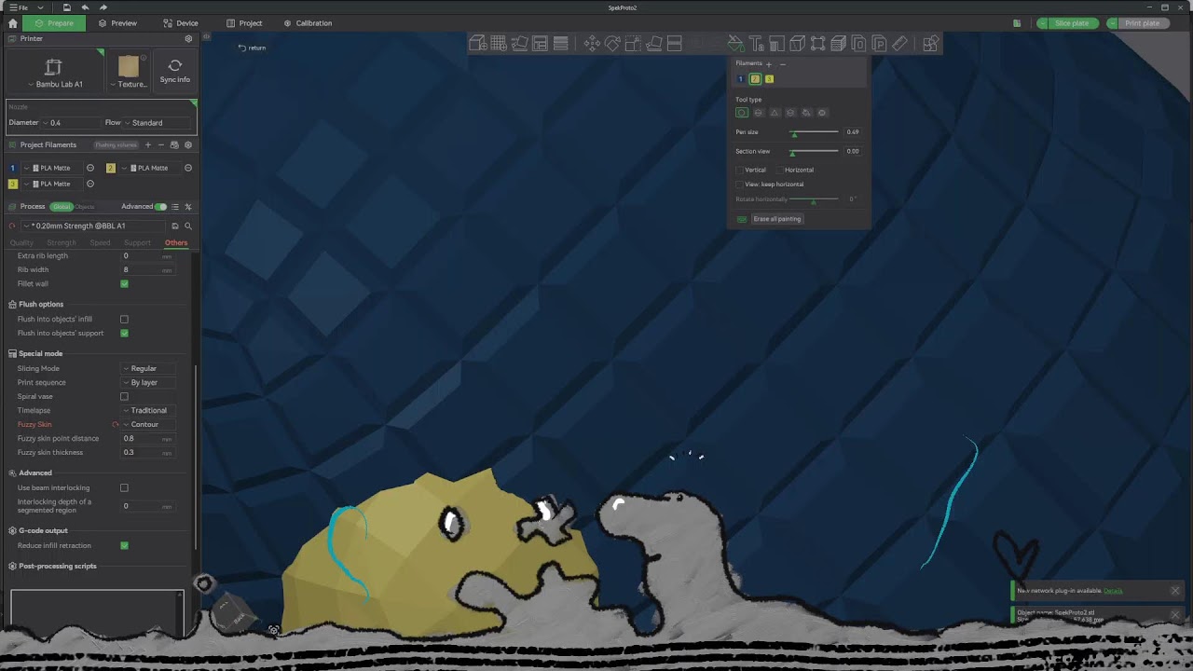The height and width of the screenshot is (671, 1193).
Task: Select the Lay on face tool
Action: 653,43
